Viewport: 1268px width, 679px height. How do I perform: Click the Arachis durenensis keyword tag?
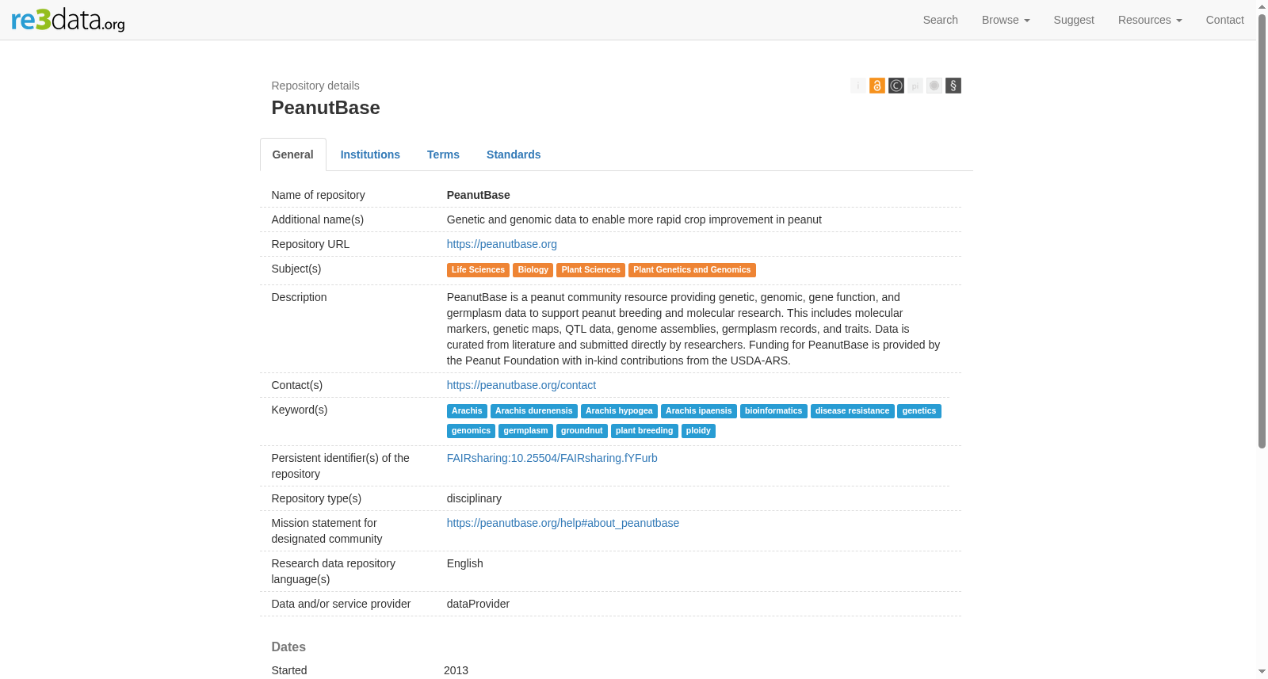[x=534, y=411]
